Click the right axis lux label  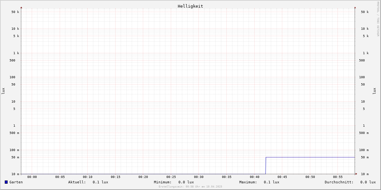pos(374,91)
